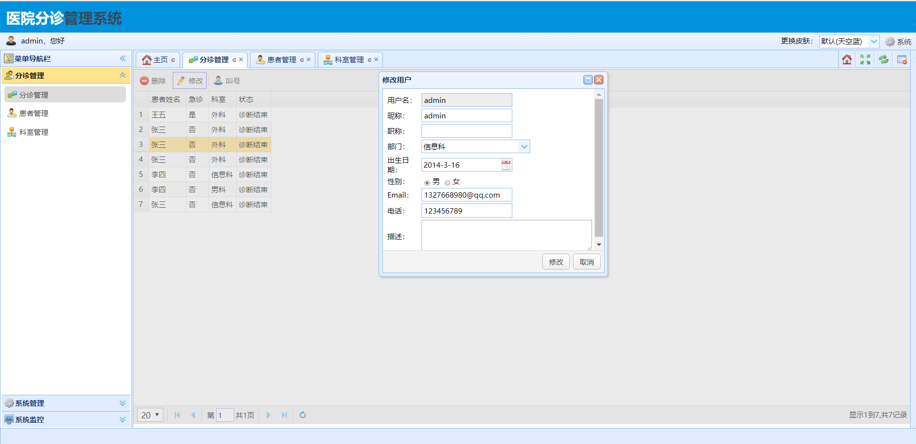Refresh the 分诊管理 tab via its small icon
This screenshot has width=916, height=444.
click(235, 60)
